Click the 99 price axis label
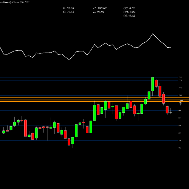The height and width of the screenshot is (189, 189). 180,110
